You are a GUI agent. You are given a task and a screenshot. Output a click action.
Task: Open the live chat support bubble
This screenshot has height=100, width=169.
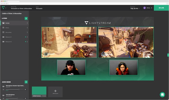(x=162, y=95)
